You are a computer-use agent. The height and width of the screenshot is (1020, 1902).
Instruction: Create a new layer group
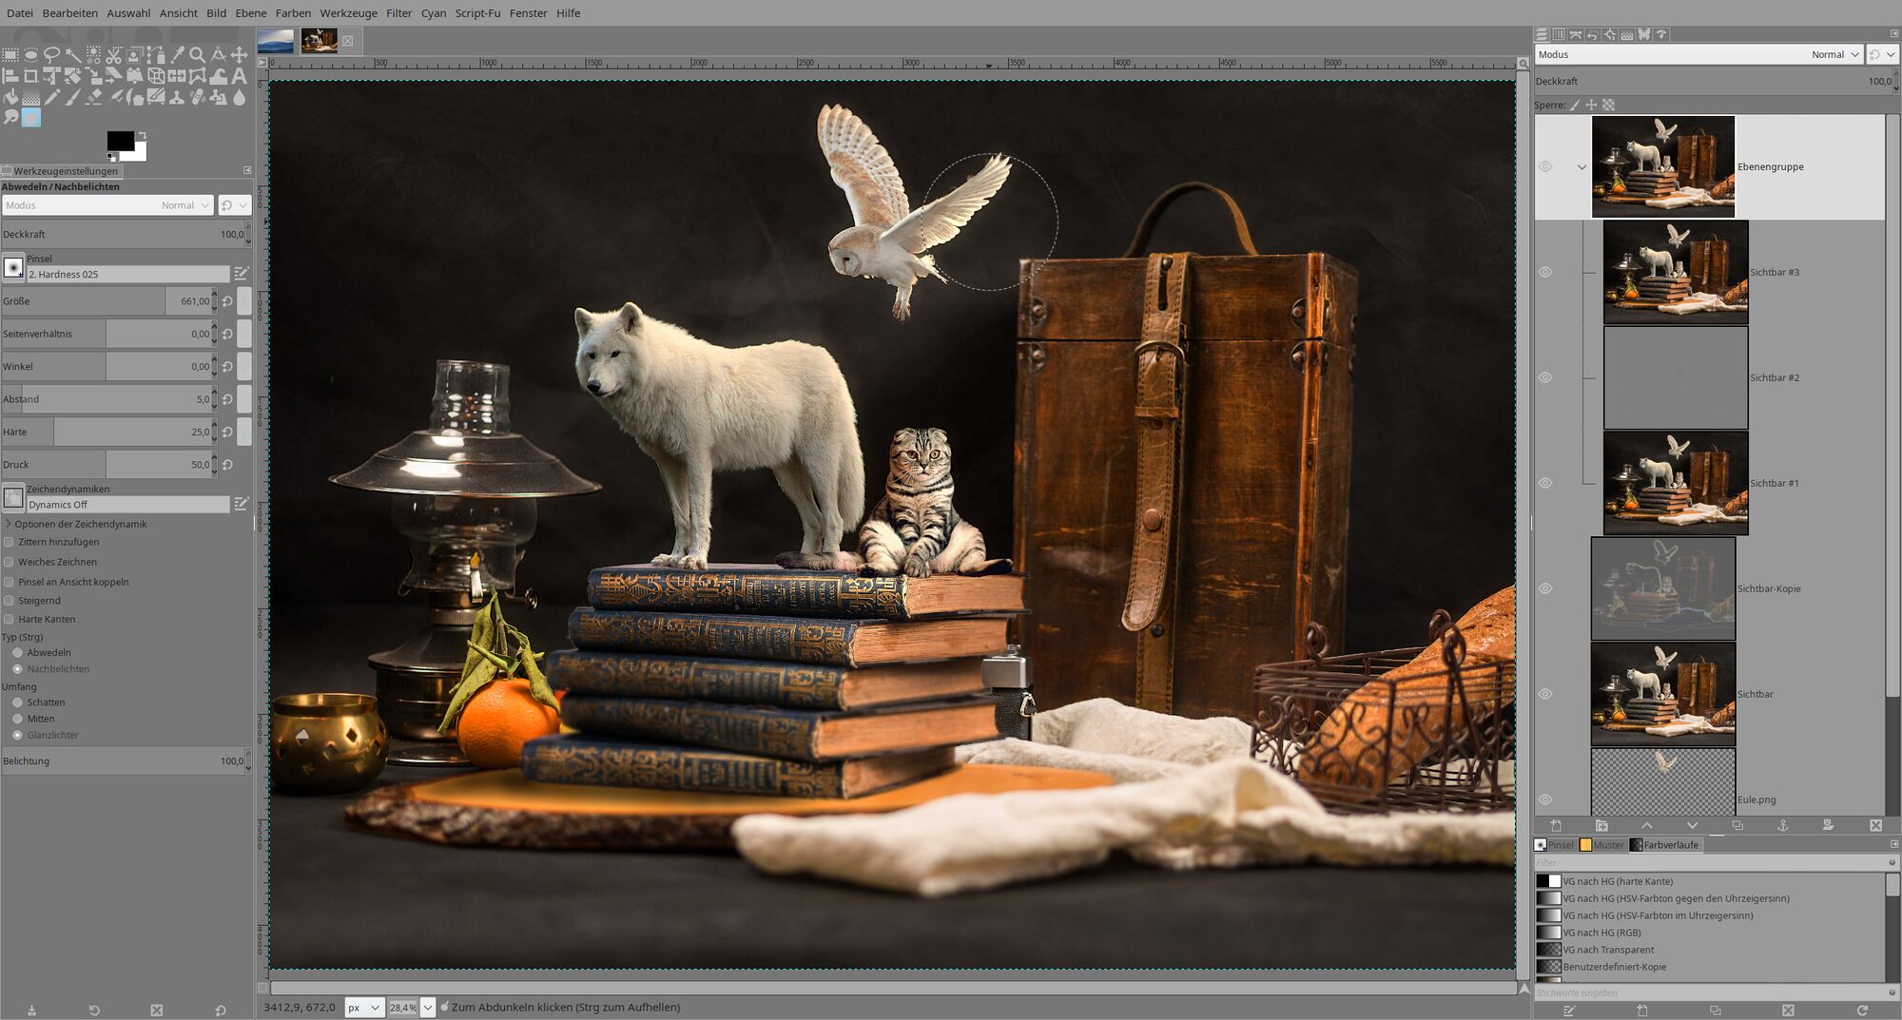tap(1601, 825)
